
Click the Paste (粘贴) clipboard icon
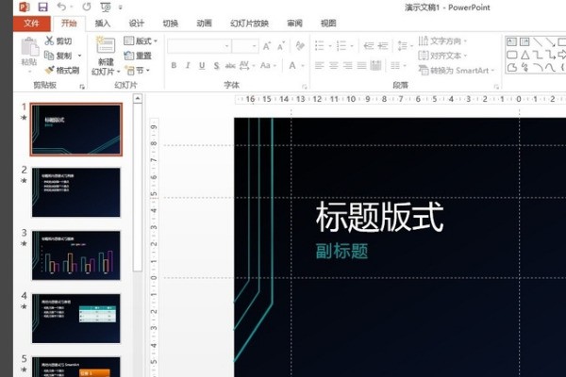29,46
